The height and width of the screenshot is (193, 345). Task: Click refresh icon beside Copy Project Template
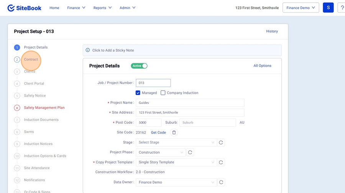coord(221,162)
